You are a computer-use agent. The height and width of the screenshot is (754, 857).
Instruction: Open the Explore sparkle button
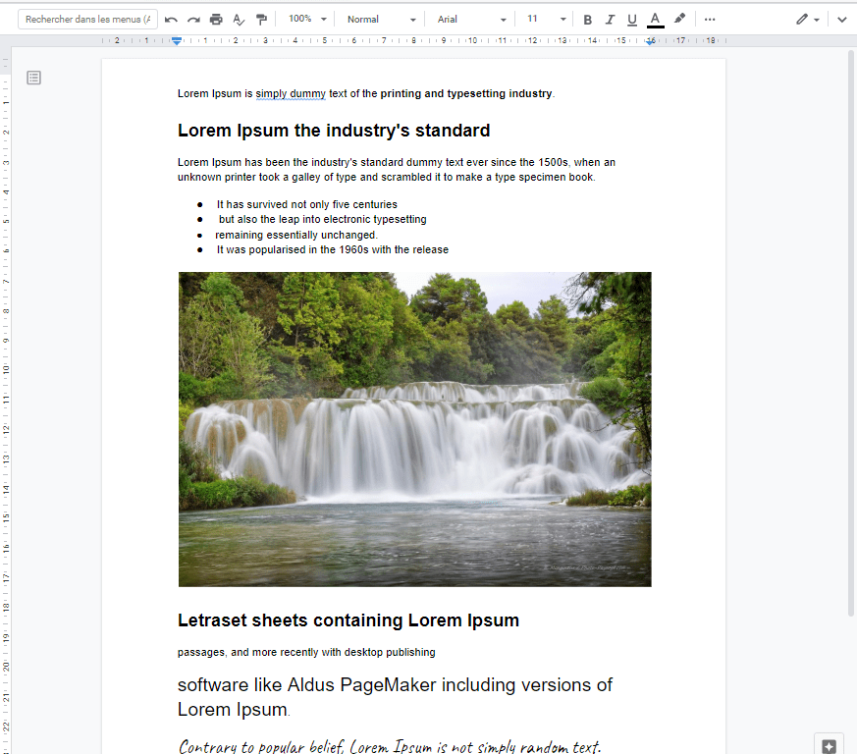click(829, 745)
